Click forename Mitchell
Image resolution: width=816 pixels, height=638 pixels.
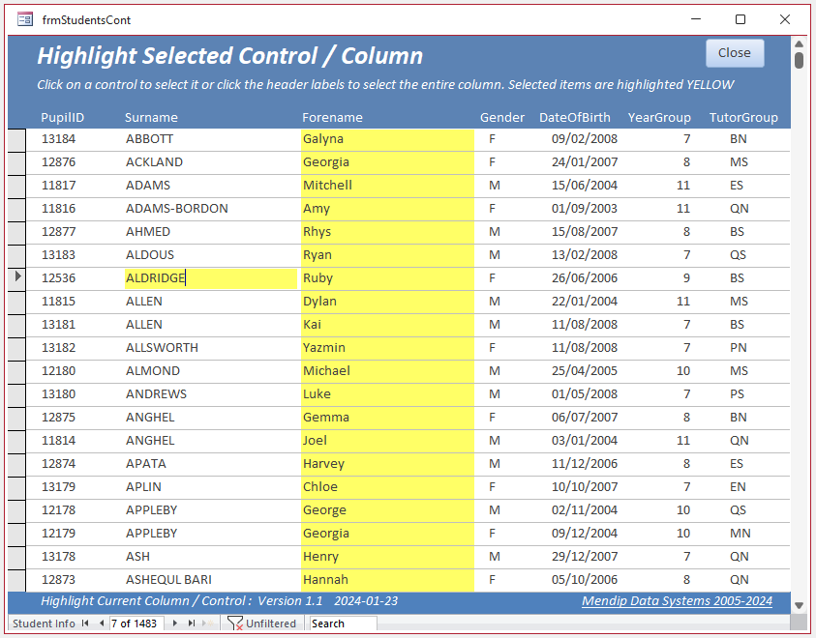(327, 185)
